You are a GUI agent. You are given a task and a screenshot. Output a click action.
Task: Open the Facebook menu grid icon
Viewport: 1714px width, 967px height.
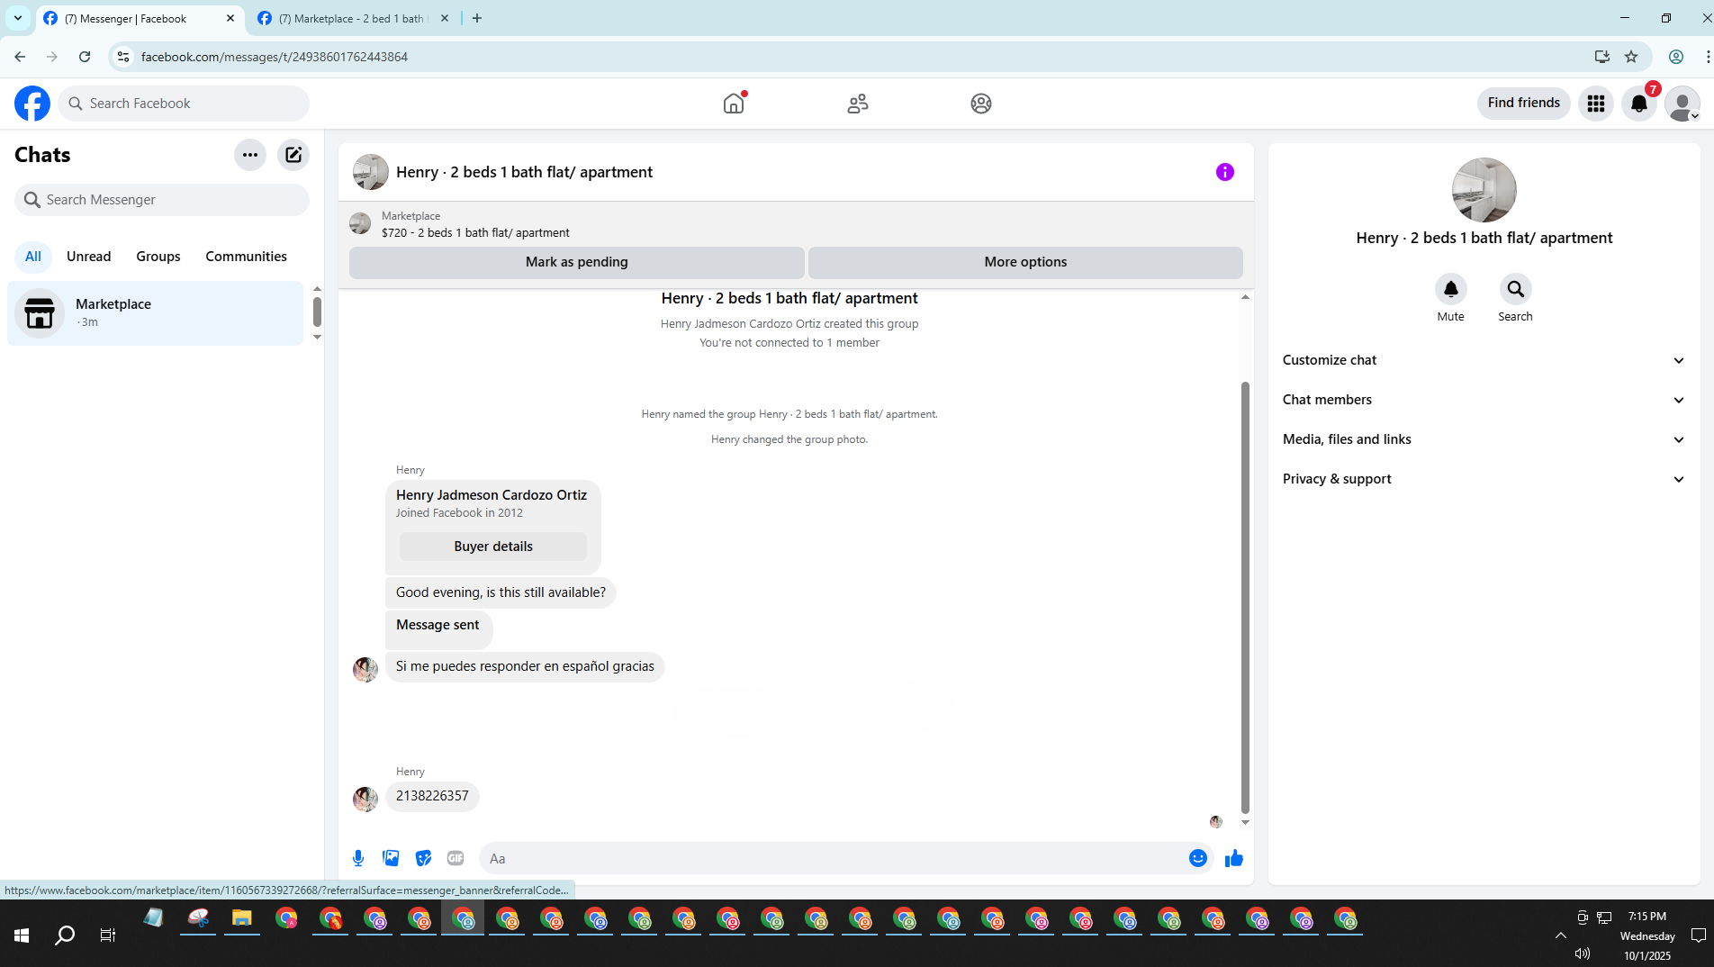1596,104
